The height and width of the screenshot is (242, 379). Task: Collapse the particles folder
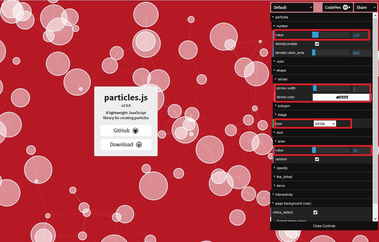click(322, 17)
